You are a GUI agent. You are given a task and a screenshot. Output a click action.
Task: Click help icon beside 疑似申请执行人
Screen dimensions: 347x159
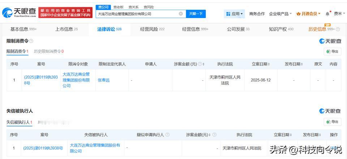coord(167,135)
